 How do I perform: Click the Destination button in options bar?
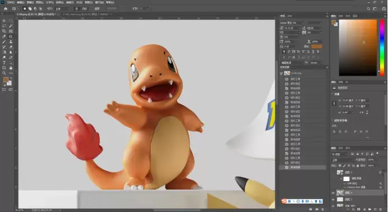pyautogui.click(x=85, y=8)
